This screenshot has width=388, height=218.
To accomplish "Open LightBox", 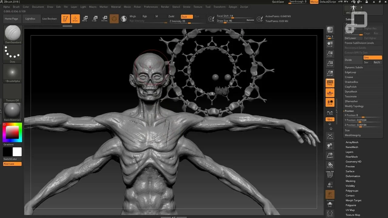I will coord(31,18).
